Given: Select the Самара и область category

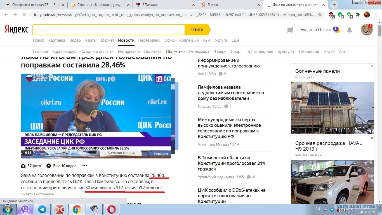Looking at the screenshot, I should coord(97,52).
